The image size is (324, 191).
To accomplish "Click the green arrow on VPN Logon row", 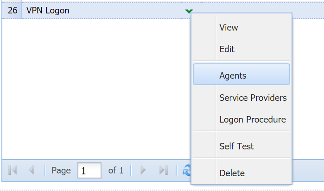I will (188, 11).
